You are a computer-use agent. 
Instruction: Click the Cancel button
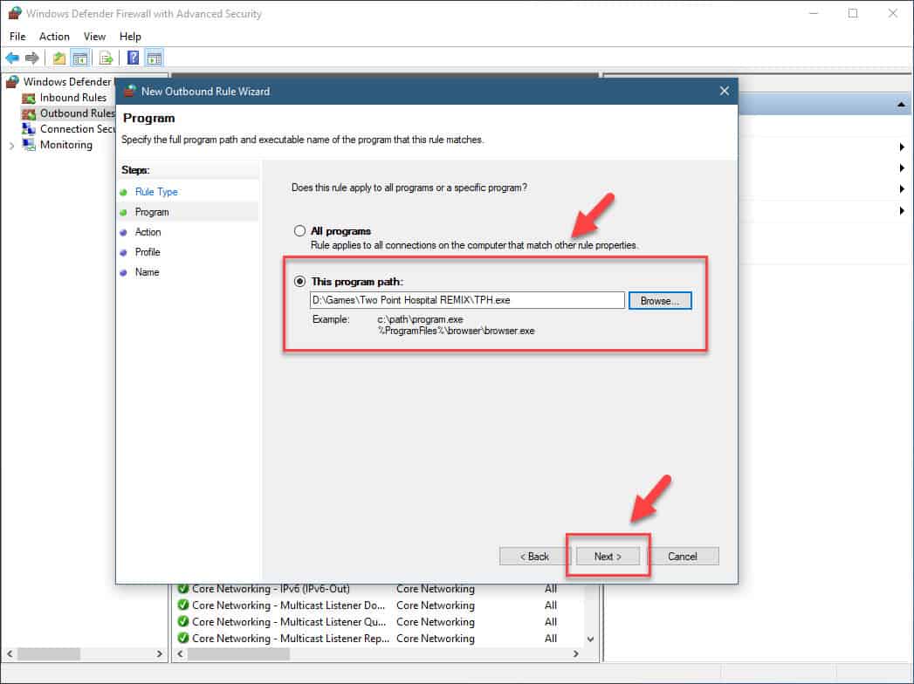pos(683,557)
